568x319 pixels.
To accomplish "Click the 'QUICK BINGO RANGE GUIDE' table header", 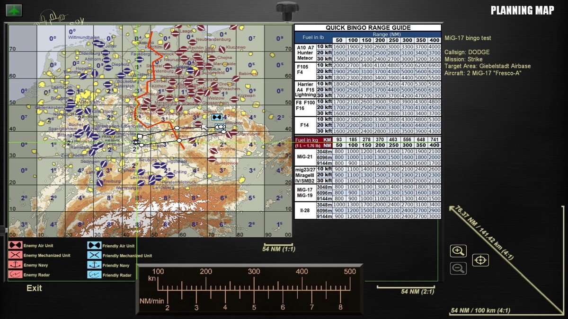I will 368,28.
